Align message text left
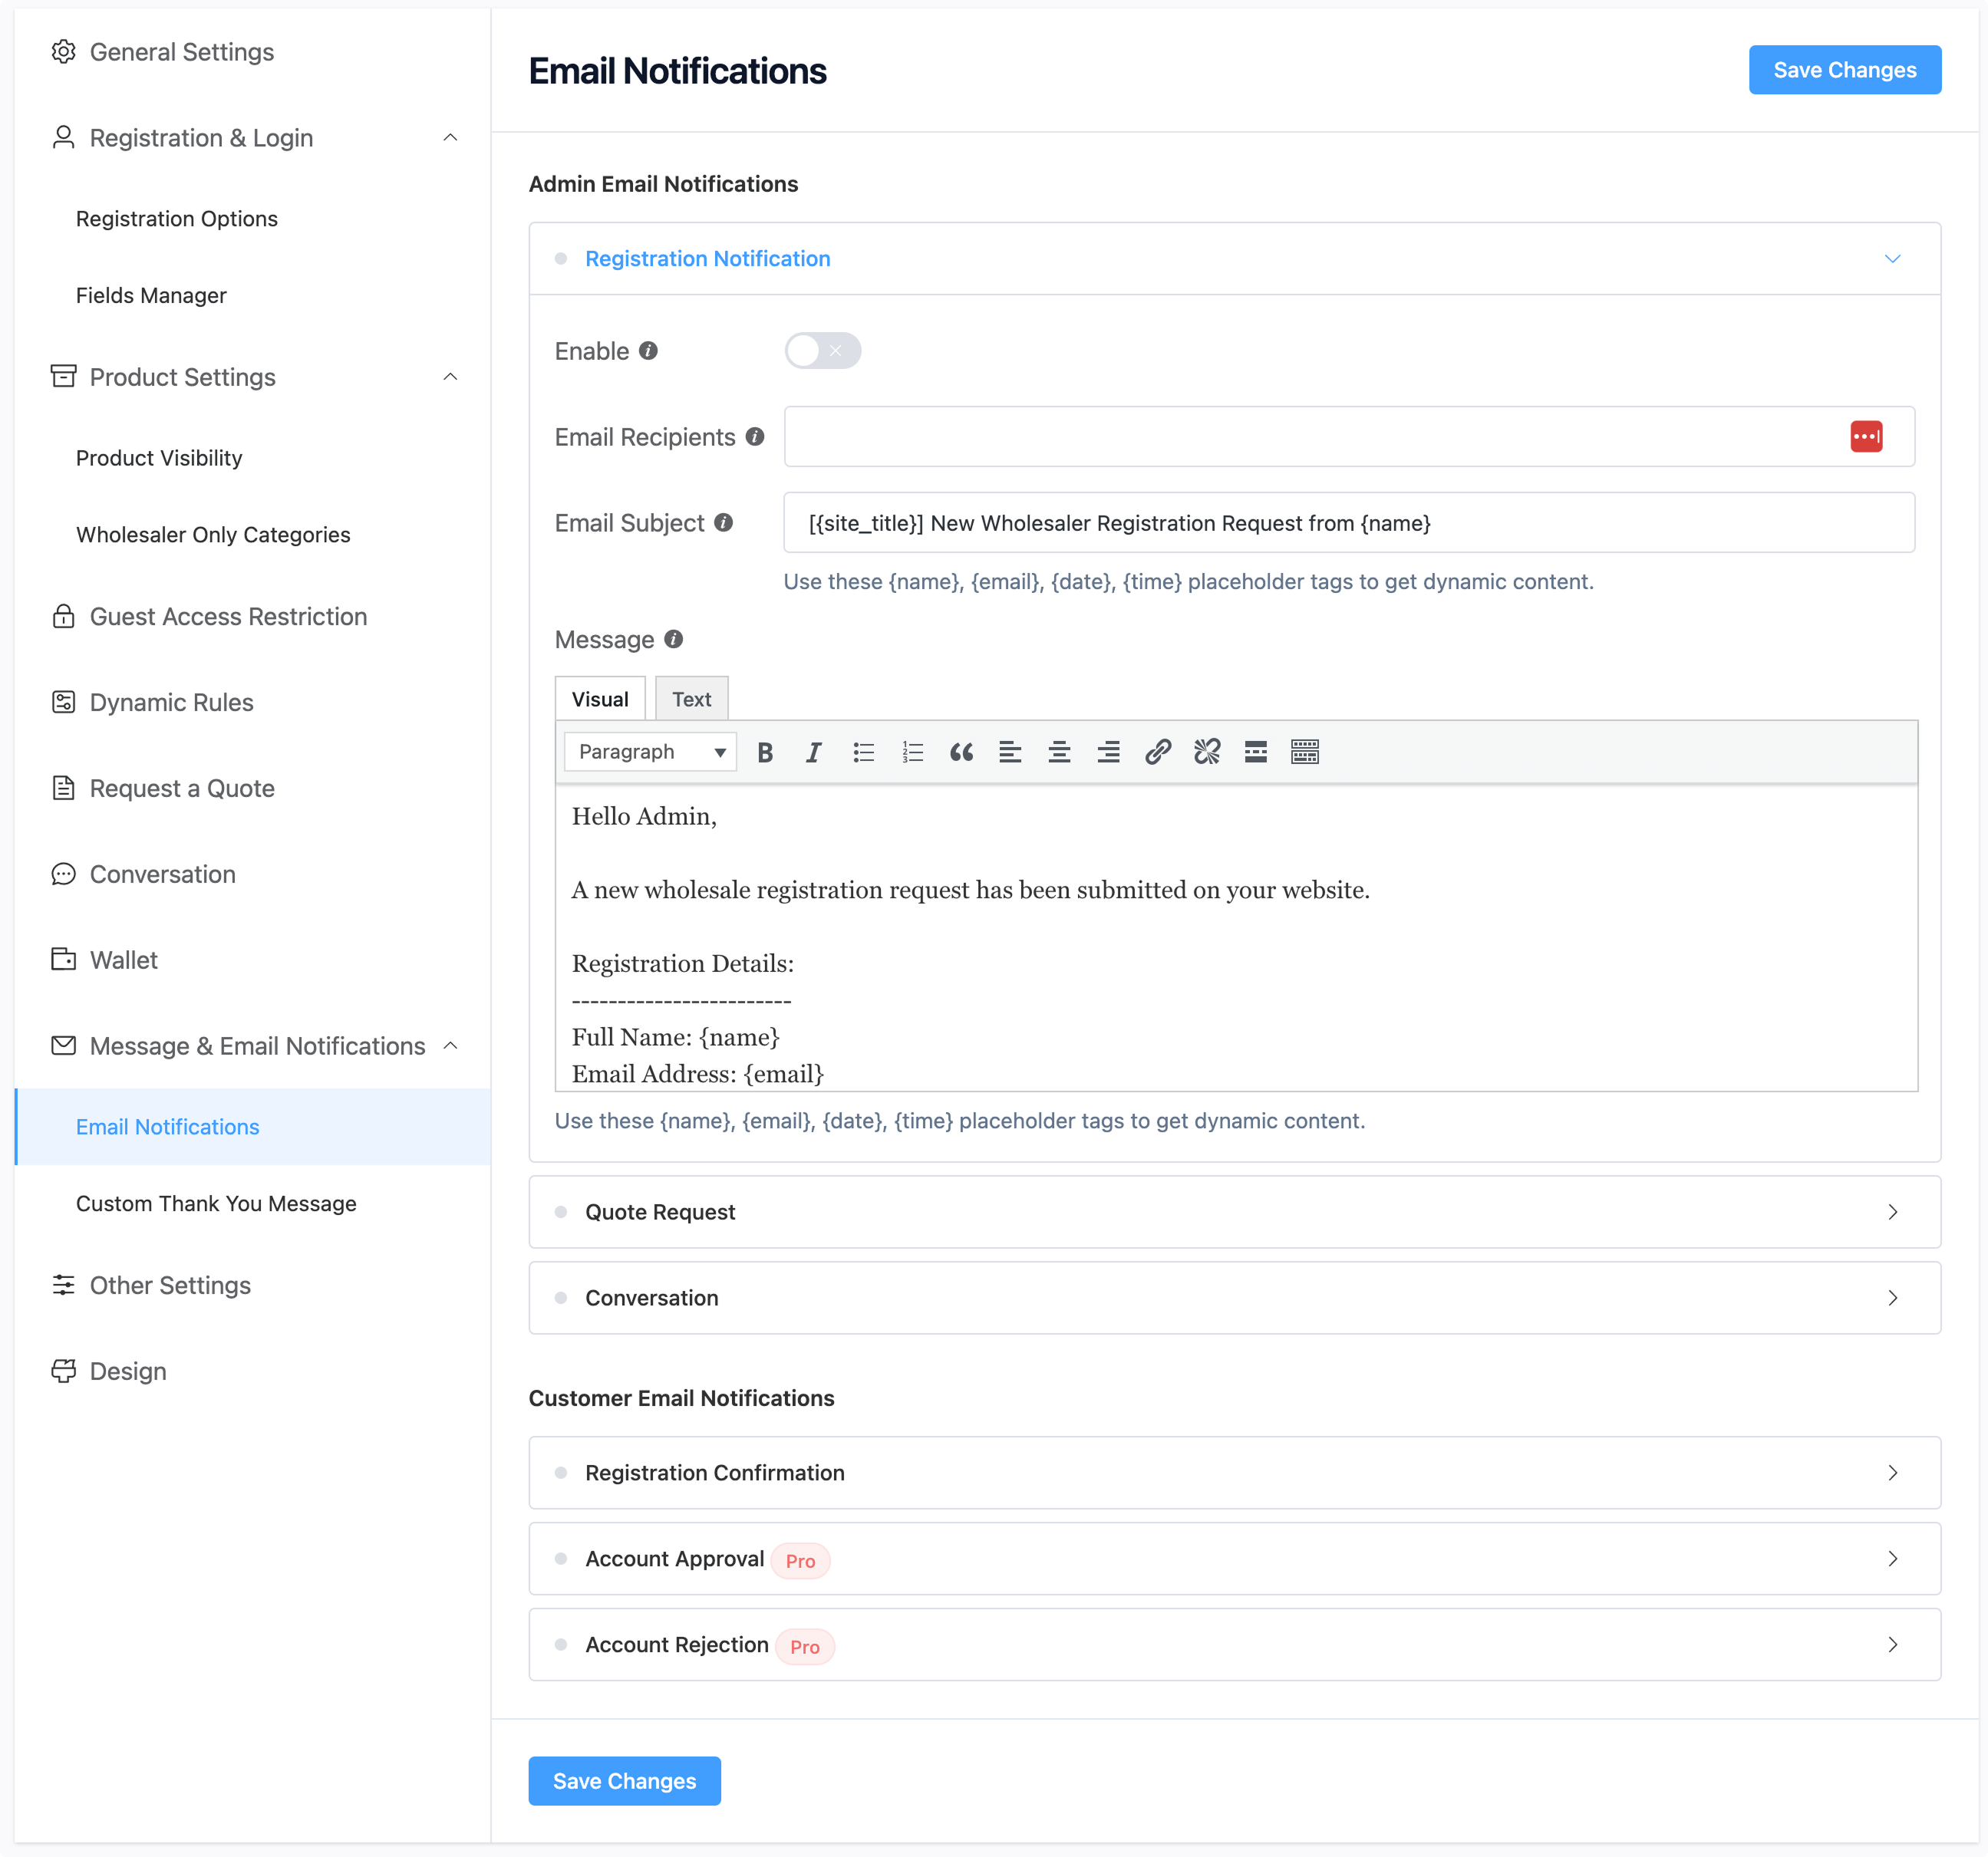Screen dimensions: 1988x1857 coord(1010,752)
